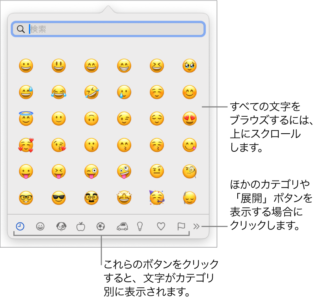
Task: Open the food and drink apple category
Action: tap(81, 227)
